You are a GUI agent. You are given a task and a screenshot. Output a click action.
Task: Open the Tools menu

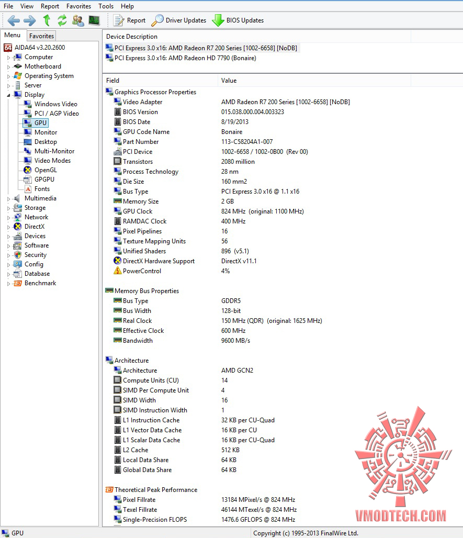[106, 6]
